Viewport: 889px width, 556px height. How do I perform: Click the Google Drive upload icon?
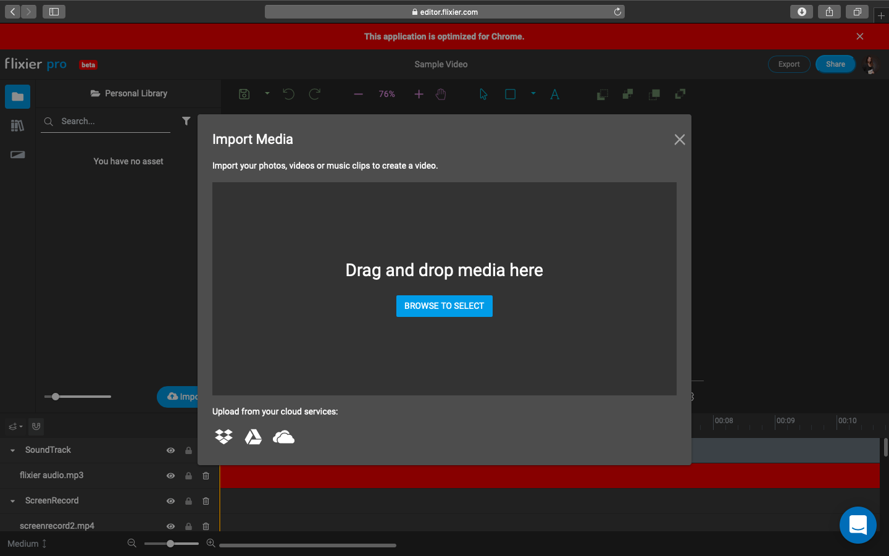point(253,437)
